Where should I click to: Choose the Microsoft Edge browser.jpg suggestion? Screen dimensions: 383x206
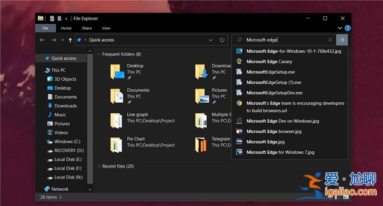tap(290, 131)
